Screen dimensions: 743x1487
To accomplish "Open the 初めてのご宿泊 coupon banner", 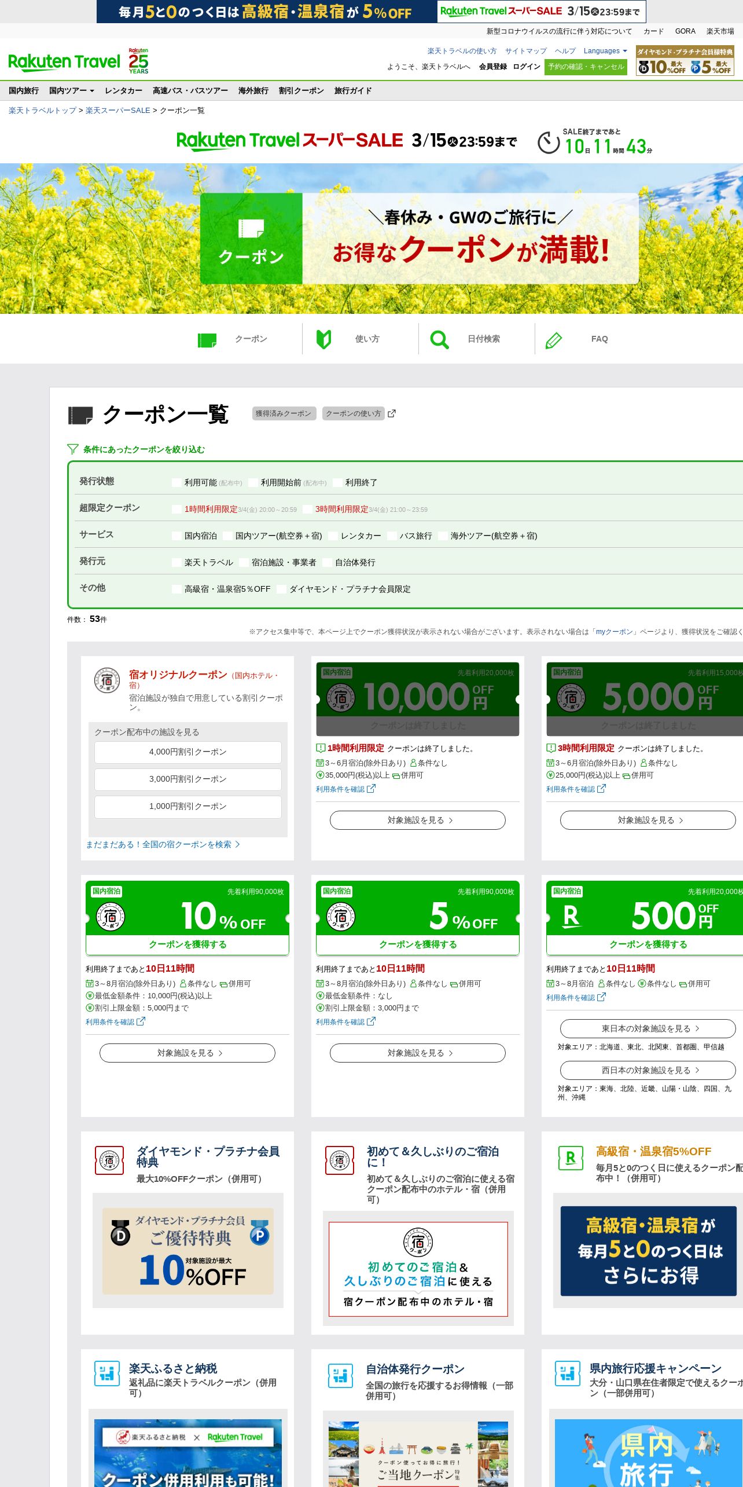I will pos(418,1269).
